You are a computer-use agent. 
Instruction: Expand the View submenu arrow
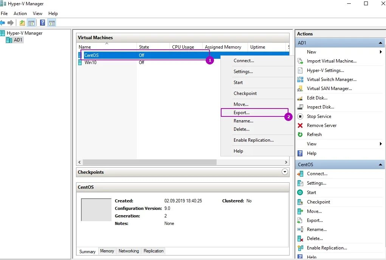(381, 144)
